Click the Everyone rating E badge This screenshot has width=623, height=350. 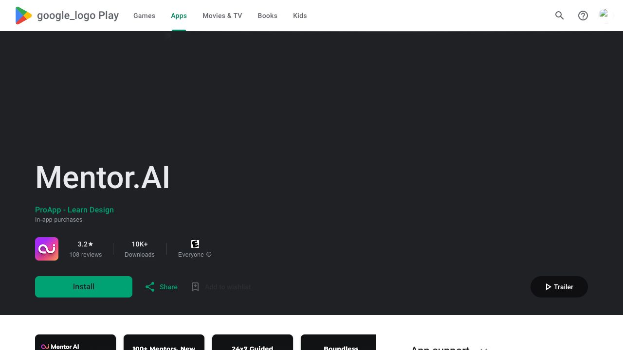195,244
